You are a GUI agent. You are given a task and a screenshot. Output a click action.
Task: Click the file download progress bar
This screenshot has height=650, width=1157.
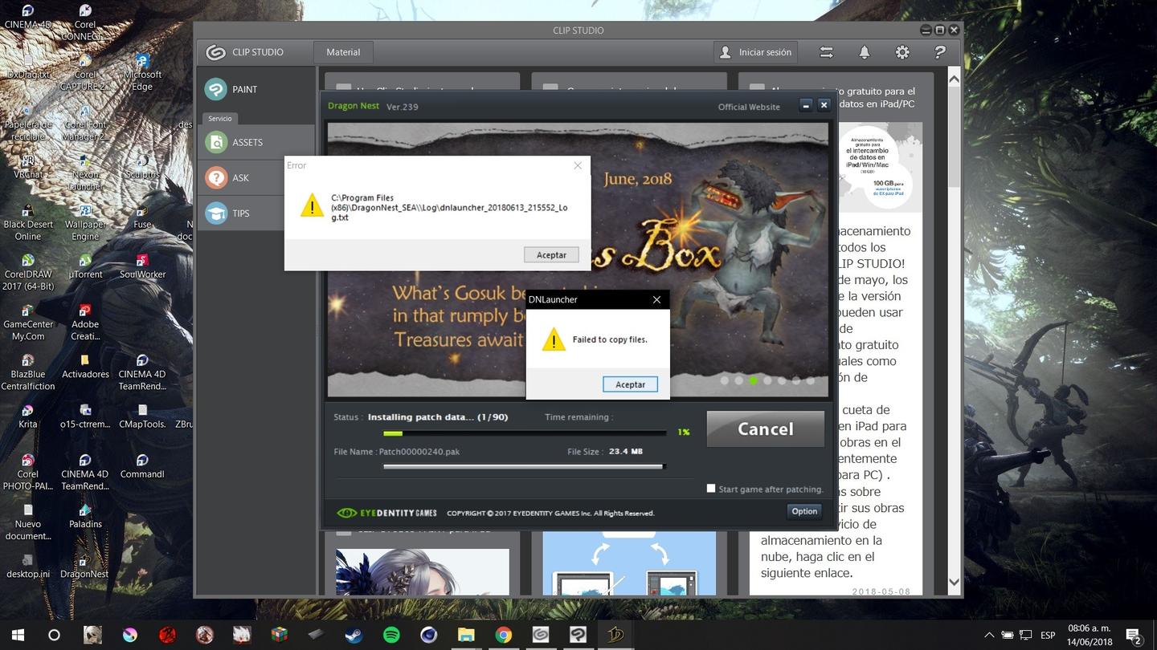tap(524, 465)
